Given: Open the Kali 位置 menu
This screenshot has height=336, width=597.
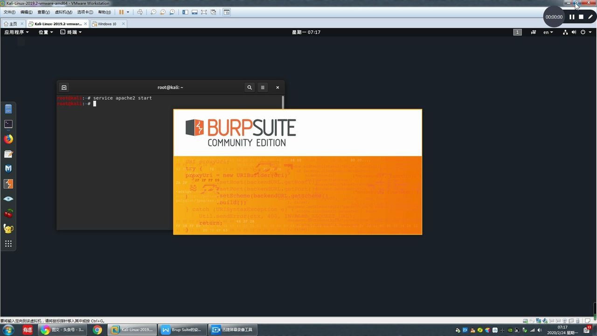Looking at the screenshot, I should 46,32.
